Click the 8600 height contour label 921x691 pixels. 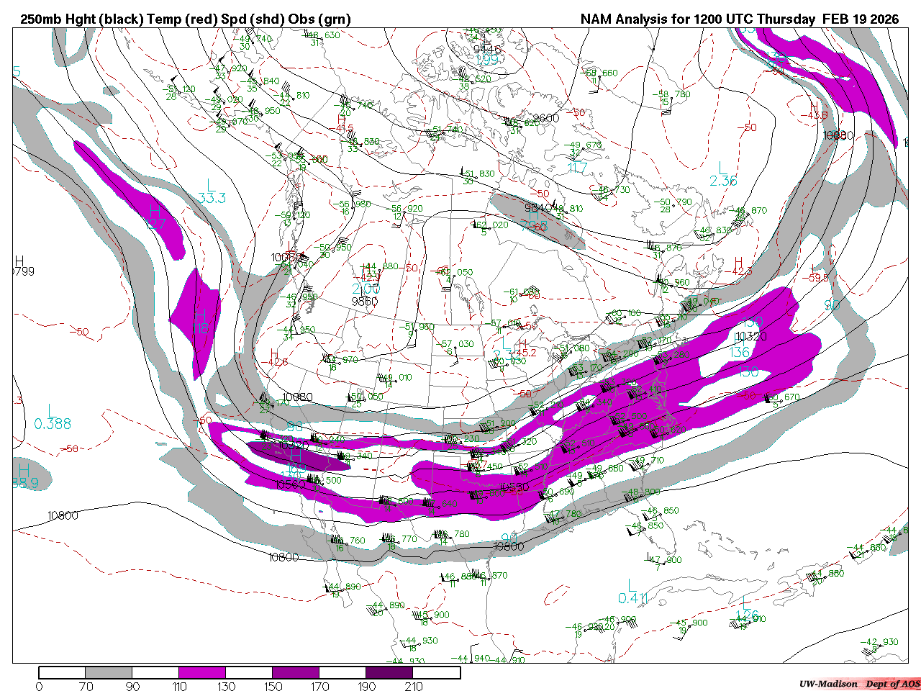click(x=546, y=119)
